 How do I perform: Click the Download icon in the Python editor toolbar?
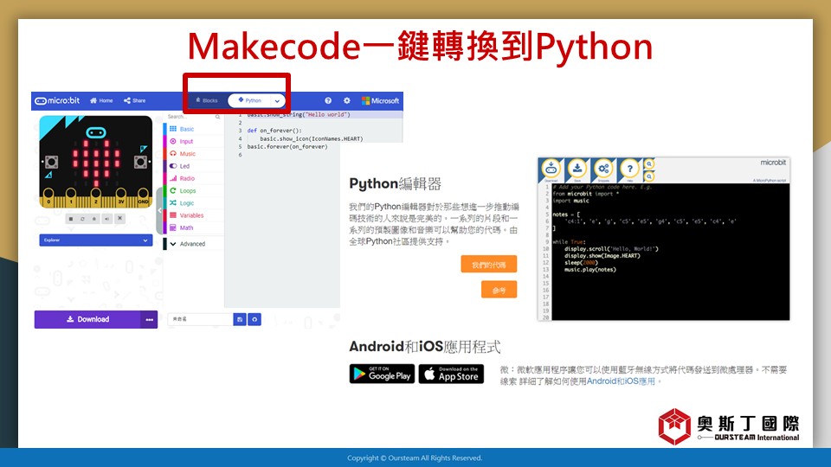click(x=551, y=170)
